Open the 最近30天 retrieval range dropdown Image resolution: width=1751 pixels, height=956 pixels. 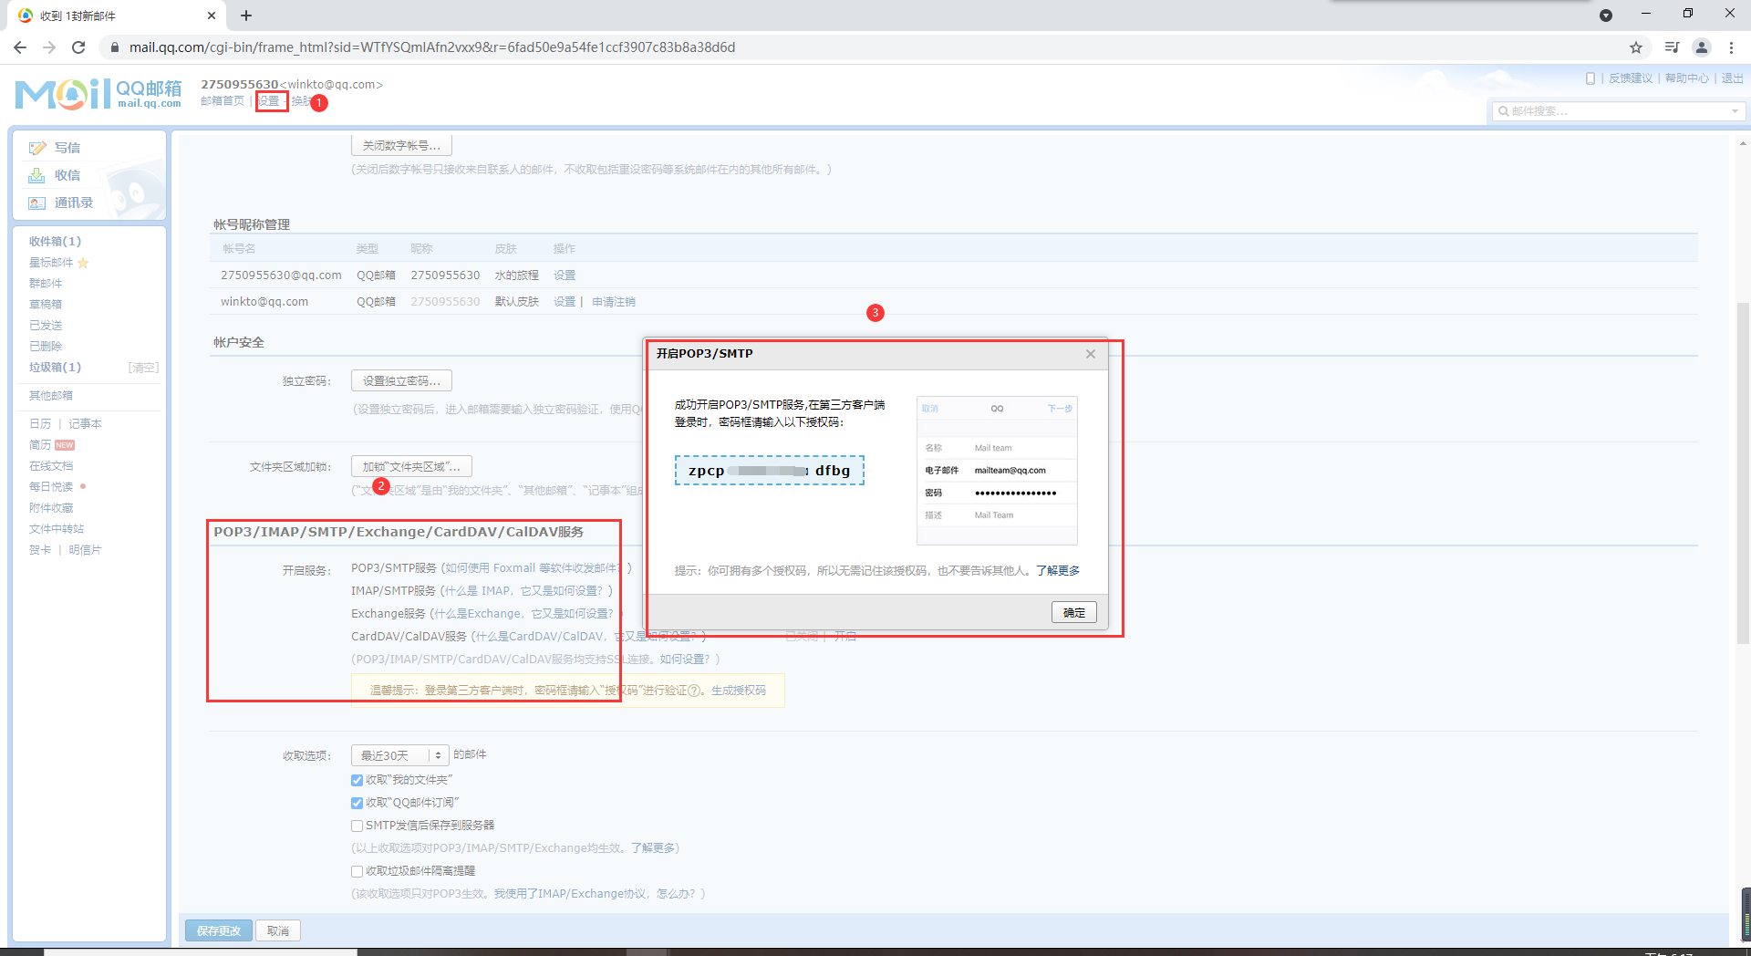point(400,755)
